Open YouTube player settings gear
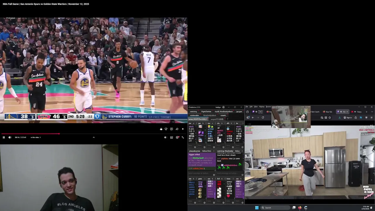This screenshot has height=211, width=375. [x=177, y=137]
